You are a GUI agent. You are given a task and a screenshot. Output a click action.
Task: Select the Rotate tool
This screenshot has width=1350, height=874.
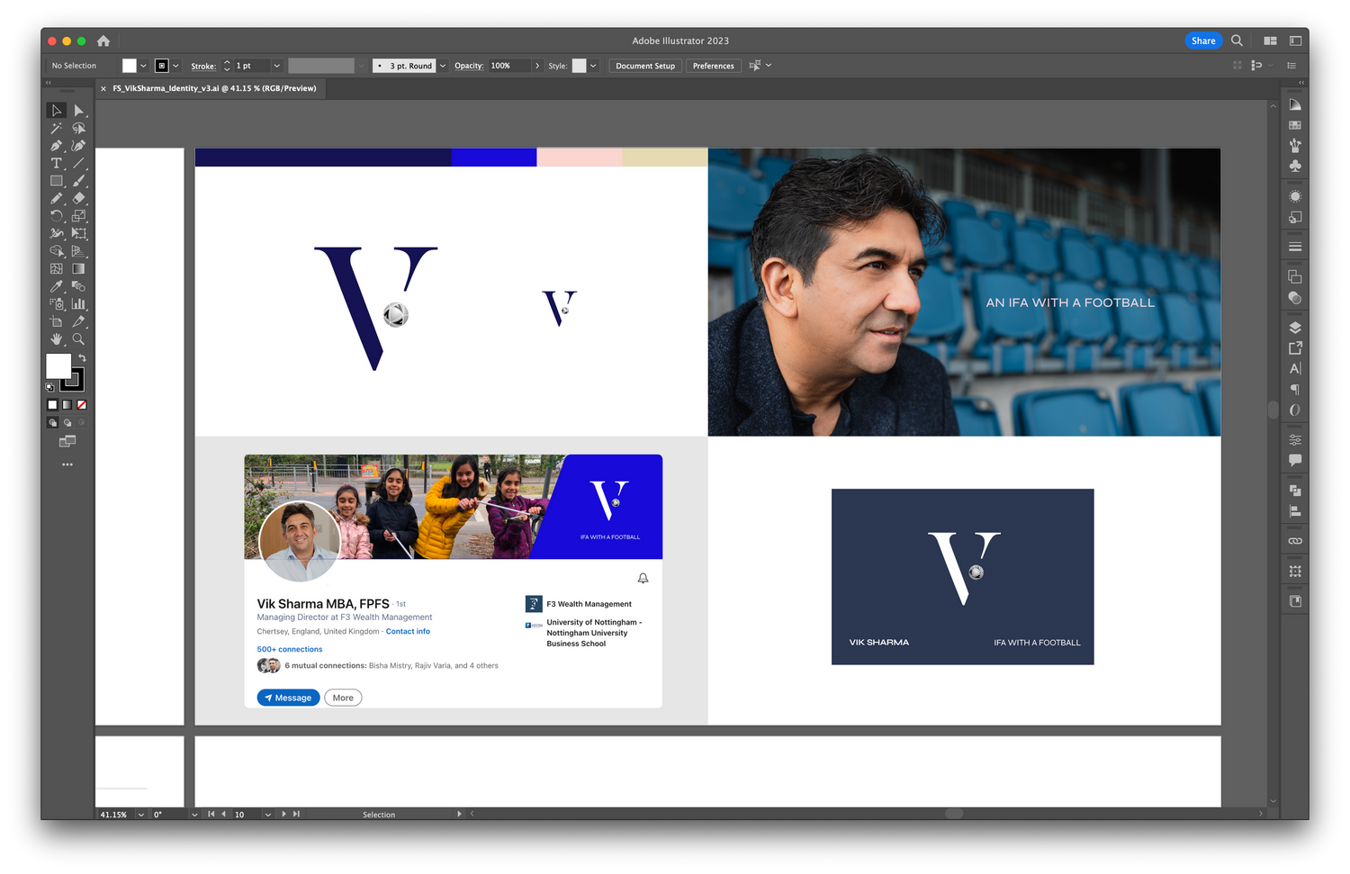57,216
